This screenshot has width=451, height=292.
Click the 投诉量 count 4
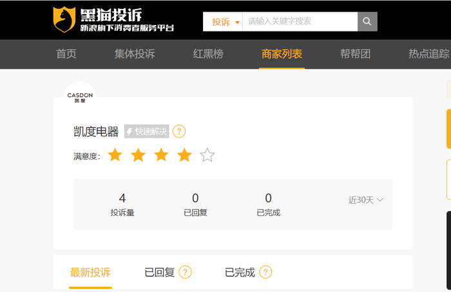pos(122,198)
